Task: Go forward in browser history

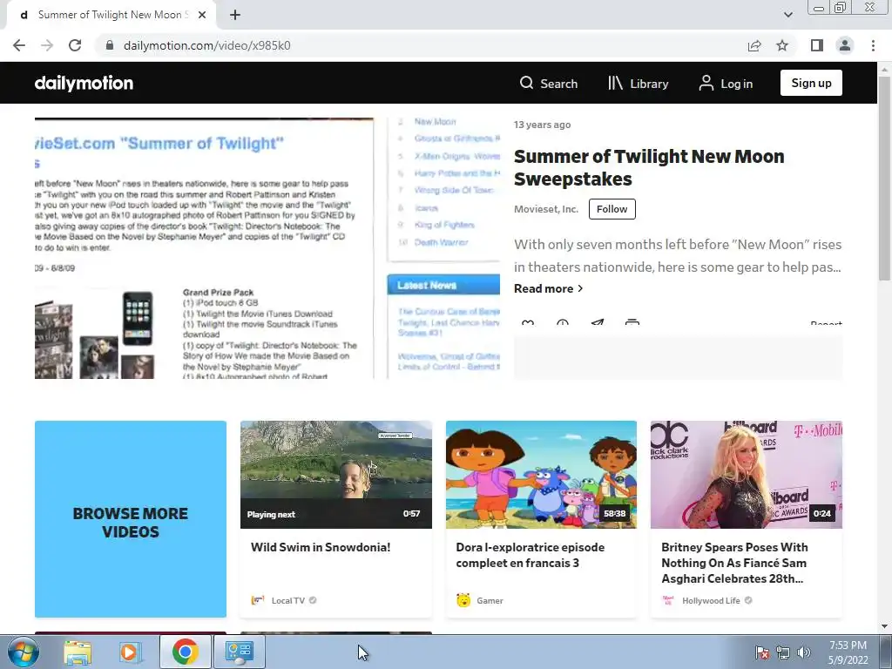Action: tap(47, 45)
